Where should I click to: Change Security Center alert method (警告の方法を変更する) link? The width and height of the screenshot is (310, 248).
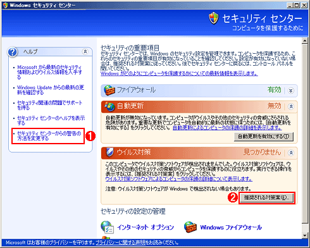pos(49,136)
